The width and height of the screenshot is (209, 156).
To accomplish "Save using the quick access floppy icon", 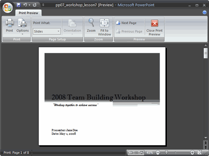I will point(18,5).
